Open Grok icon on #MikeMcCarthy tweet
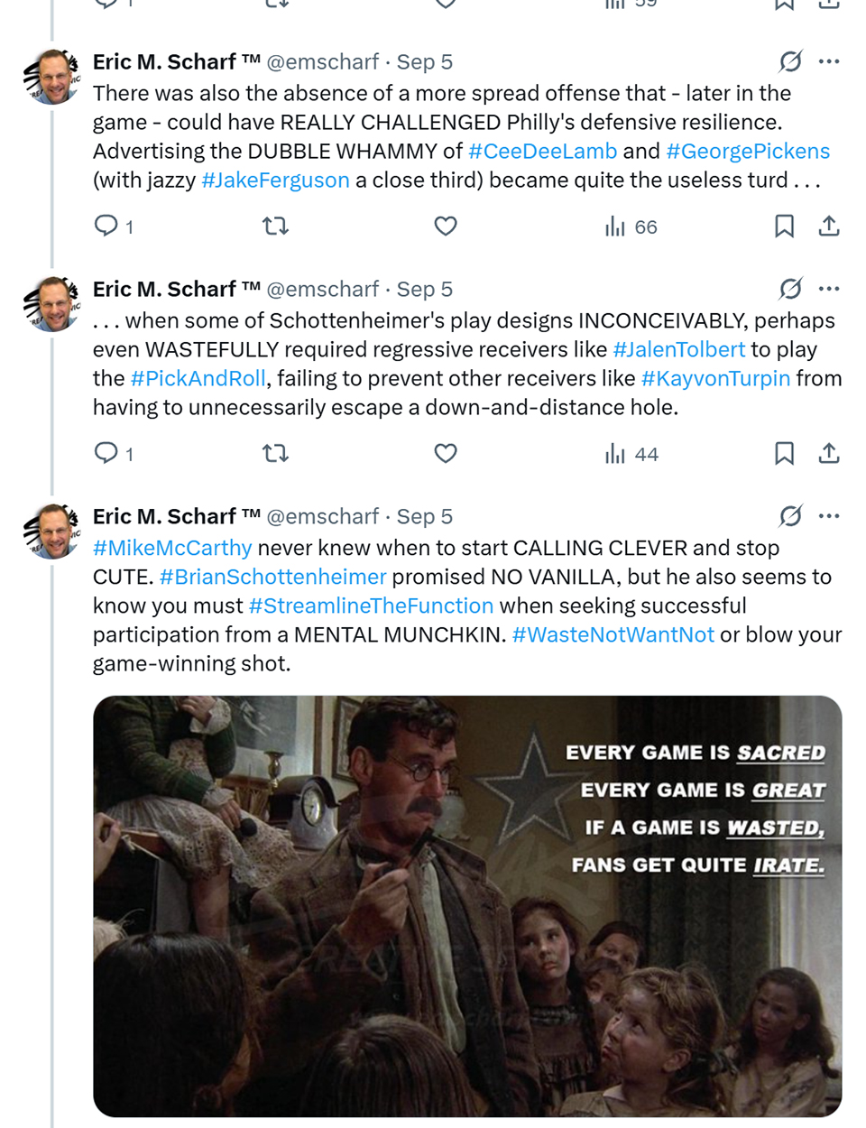The height and width of the screenshot is (1128, 866). click(x=790, y=516)
